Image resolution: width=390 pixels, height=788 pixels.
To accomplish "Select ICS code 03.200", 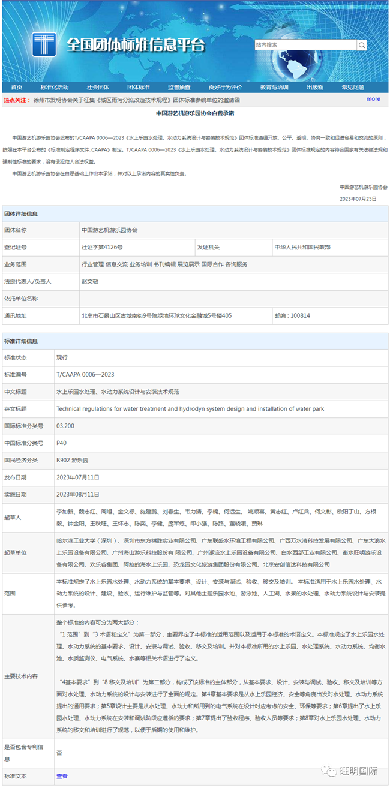I will (x=65, y=426).
